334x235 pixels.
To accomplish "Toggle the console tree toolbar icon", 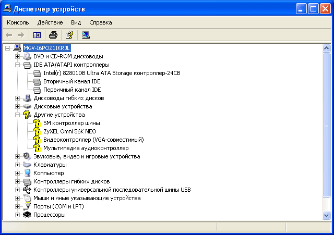I will pyautogui.click(x=37, y=35).
